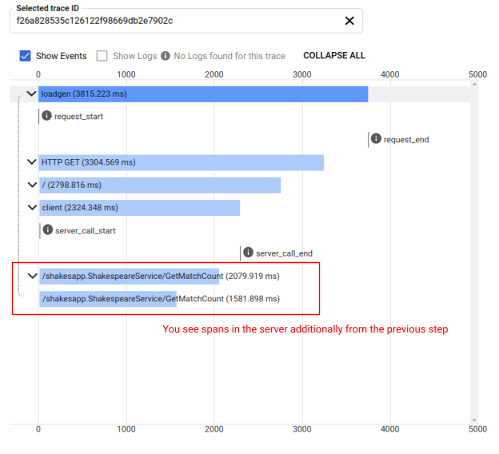The height and width of the screenshot is (454, 499).
Task: Click the info icon next to Show Logs
Action: point(166,56)
